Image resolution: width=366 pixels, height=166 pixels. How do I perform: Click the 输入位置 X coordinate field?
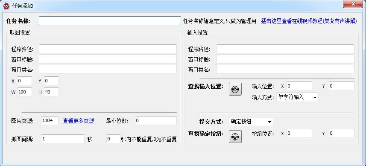tap(299, 86)
